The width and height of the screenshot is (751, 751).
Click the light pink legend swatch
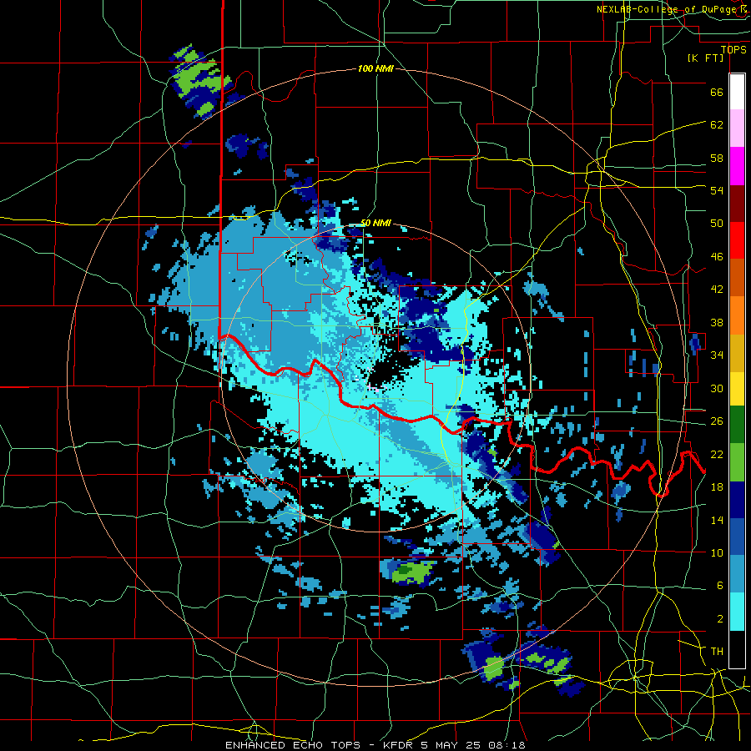click(737, 128)
